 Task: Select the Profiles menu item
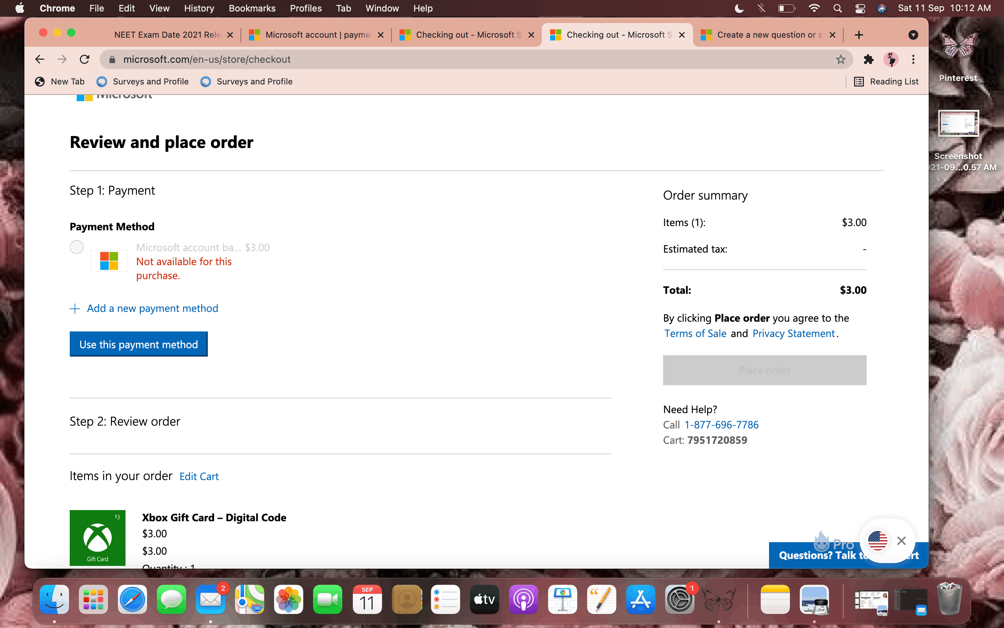(306, 8)
